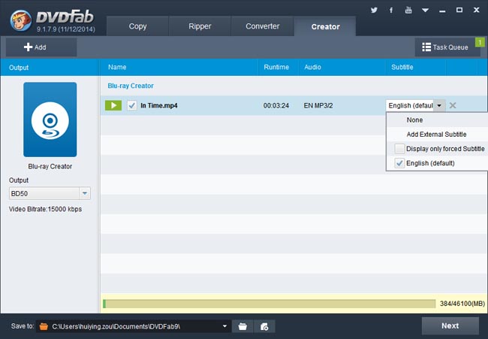
Task: Switch to the Ripper tab
Action: (x=200, y=26)
